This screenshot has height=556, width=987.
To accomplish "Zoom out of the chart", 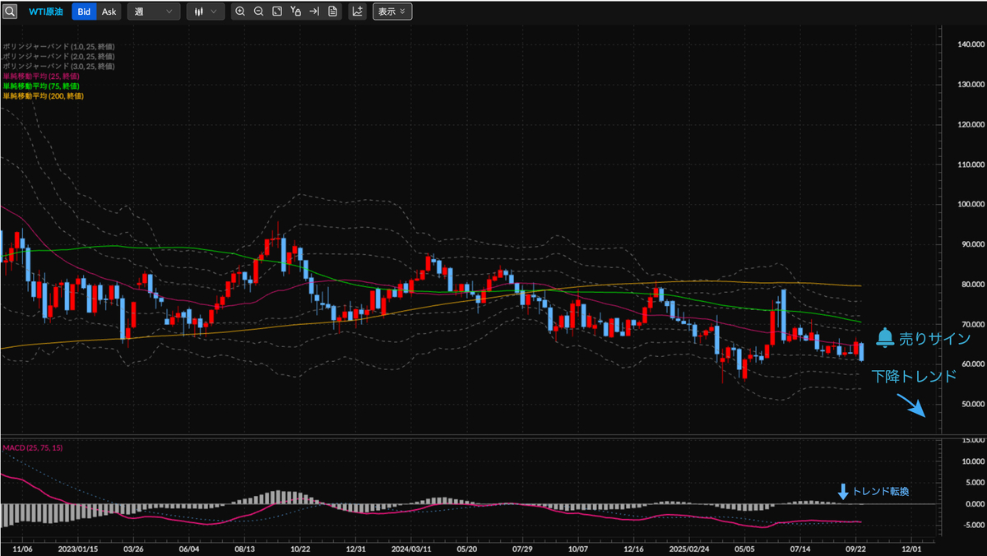I will [x=258, y=12].
